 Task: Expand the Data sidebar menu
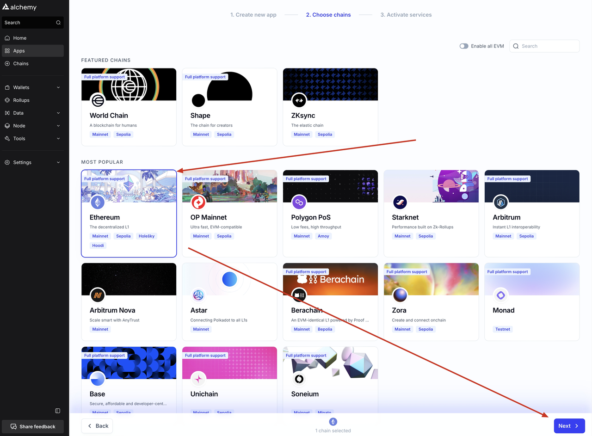coord(32,113)
